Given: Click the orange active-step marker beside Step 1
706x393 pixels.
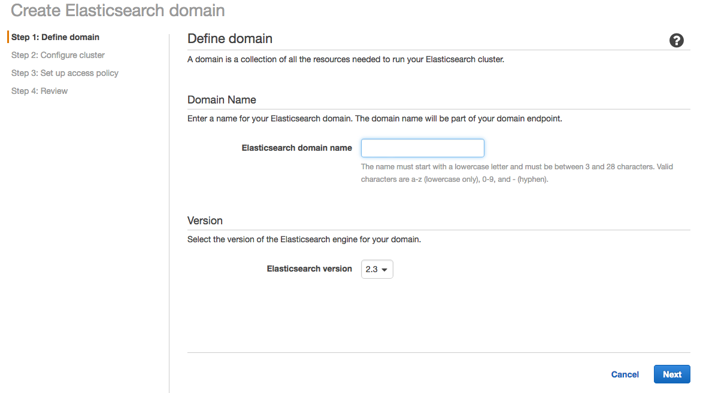Looking at the screenshot, I should 8,37.
